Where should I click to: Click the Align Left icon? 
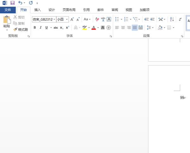[x=117, y=28]
